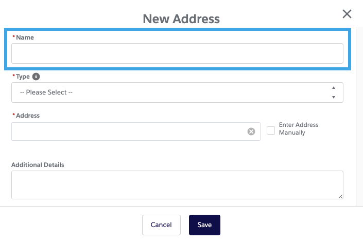363x243 pixels.
Task: Click the info icon beside Type
Action: [x=36, y=76]
